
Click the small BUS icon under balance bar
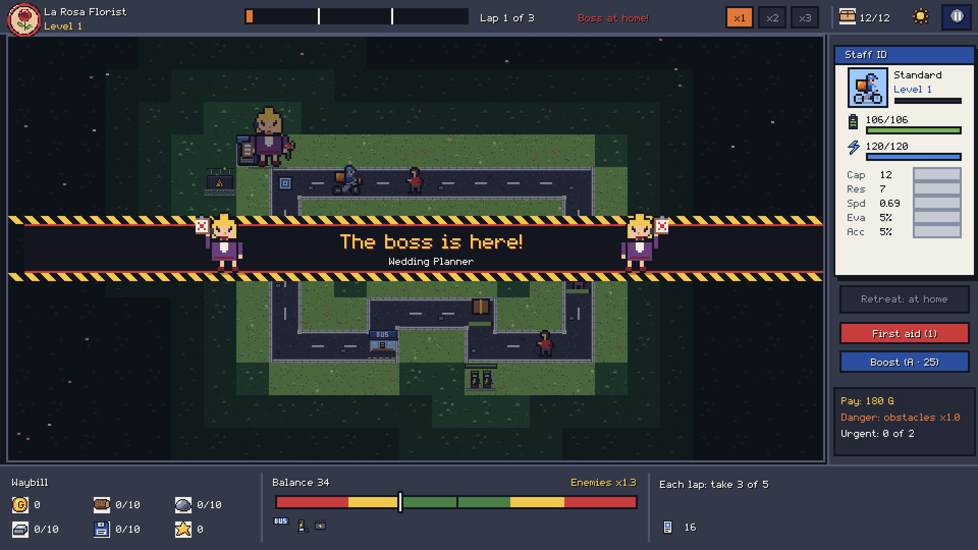click(x=281, y=521)
